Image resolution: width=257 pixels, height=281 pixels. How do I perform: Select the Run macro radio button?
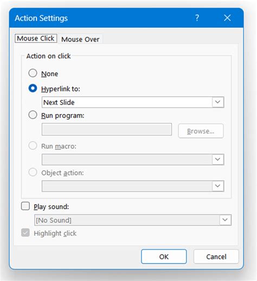tap(33, 145)
